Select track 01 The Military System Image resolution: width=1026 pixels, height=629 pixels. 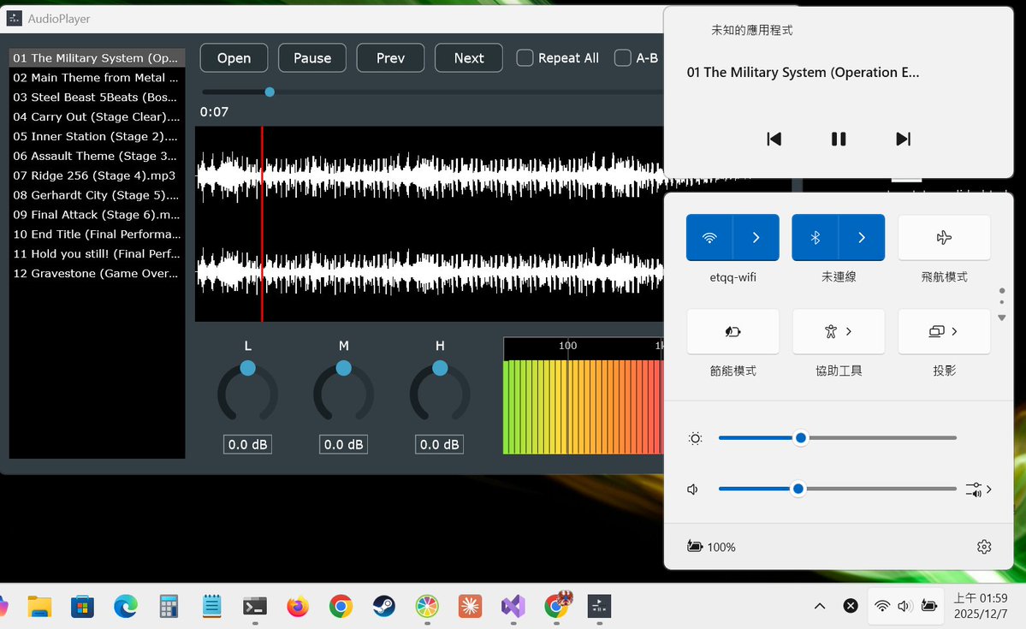click(97, 57)
